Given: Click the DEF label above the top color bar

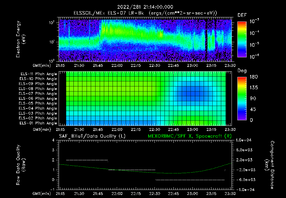Looking at the screenshot, I should pos(242,15).
